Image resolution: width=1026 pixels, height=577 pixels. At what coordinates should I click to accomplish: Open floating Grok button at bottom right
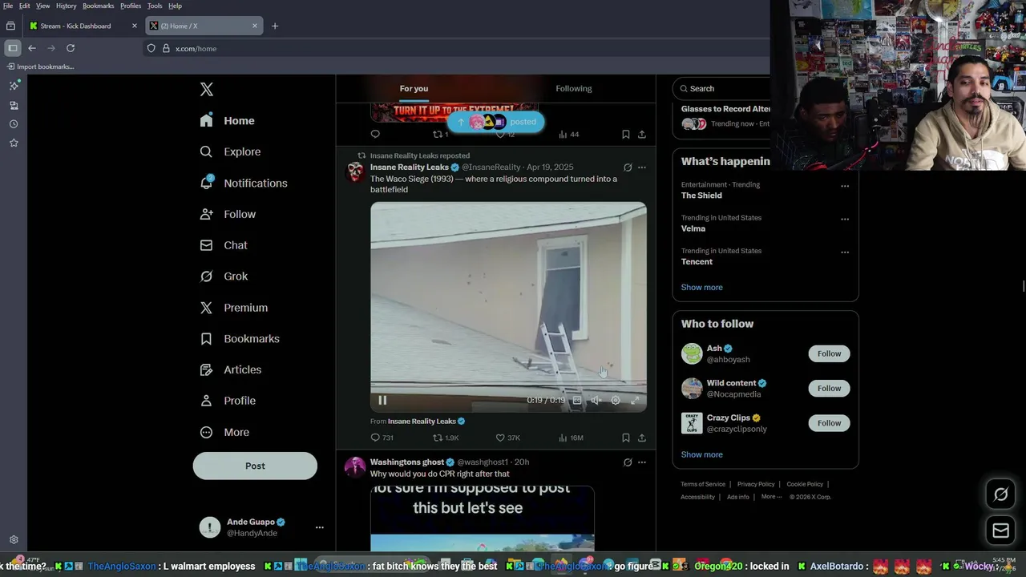click(x=1000, y=494)
